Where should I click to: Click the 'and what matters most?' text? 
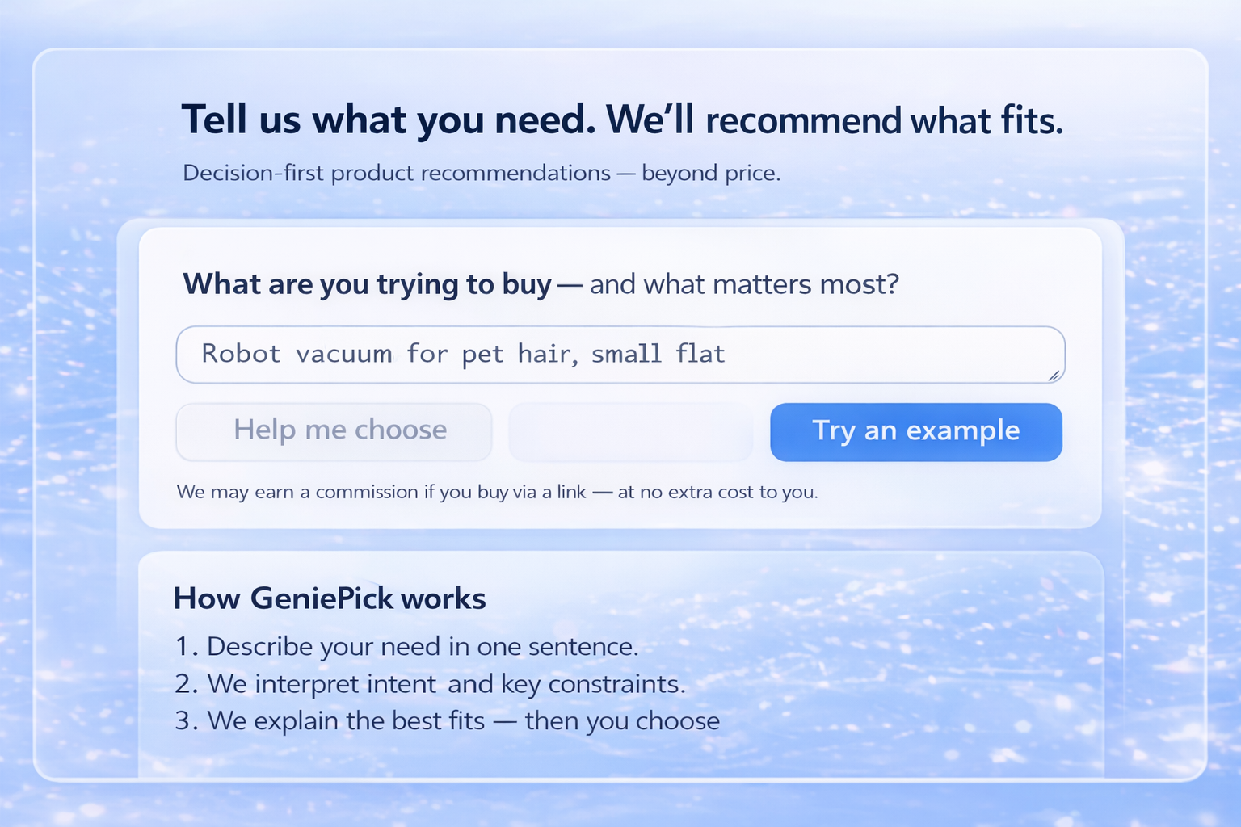[744, 284]
